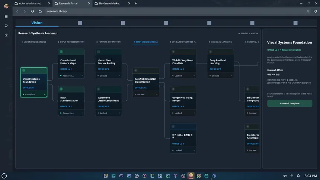Open favorites heart in the left sidebar

pyautogui.click(x=6, y=26)
